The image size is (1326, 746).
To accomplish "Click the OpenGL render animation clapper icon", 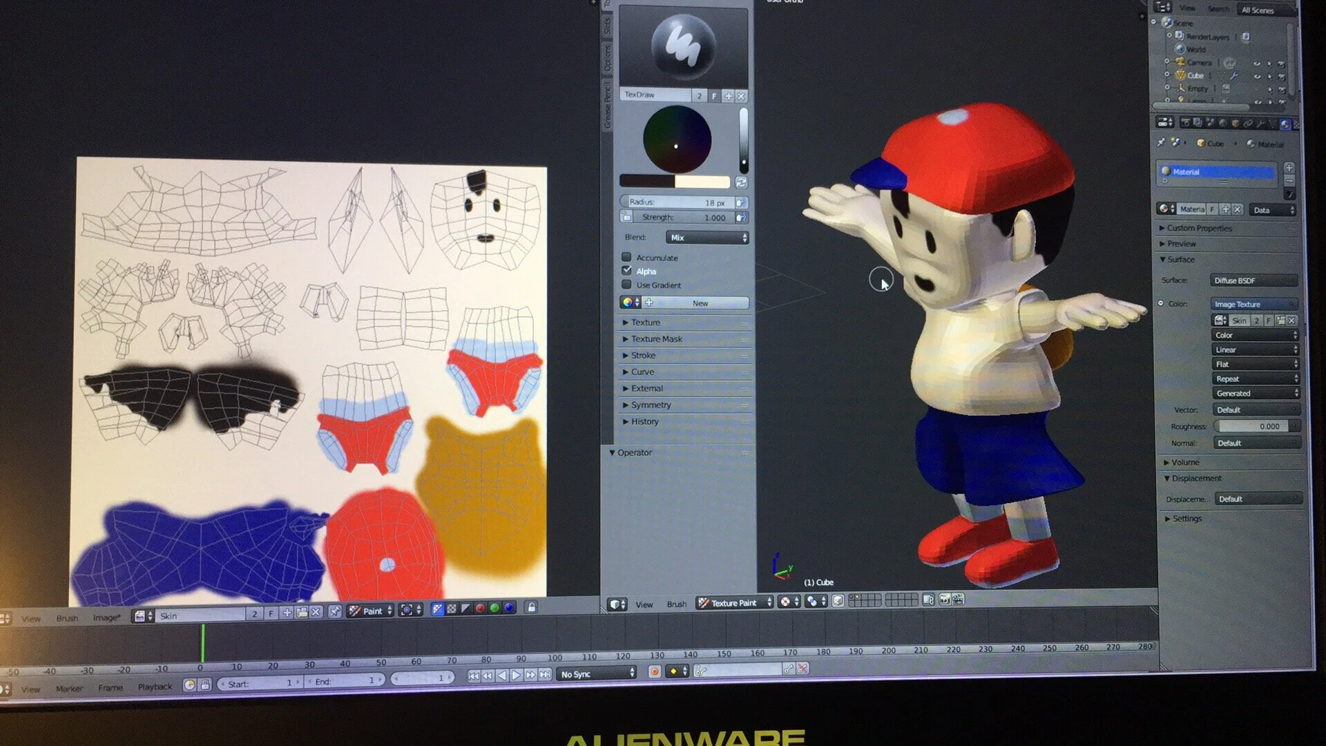I will tap(958, 600).
